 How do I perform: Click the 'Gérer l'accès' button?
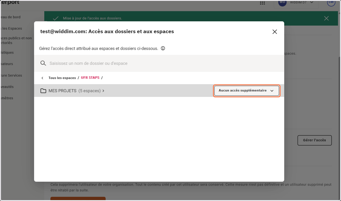(x=315, y=140)
